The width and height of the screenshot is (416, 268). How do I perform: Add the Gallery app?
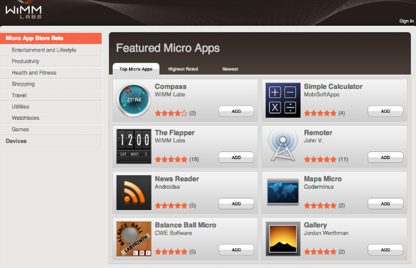(x=386, y=250)
